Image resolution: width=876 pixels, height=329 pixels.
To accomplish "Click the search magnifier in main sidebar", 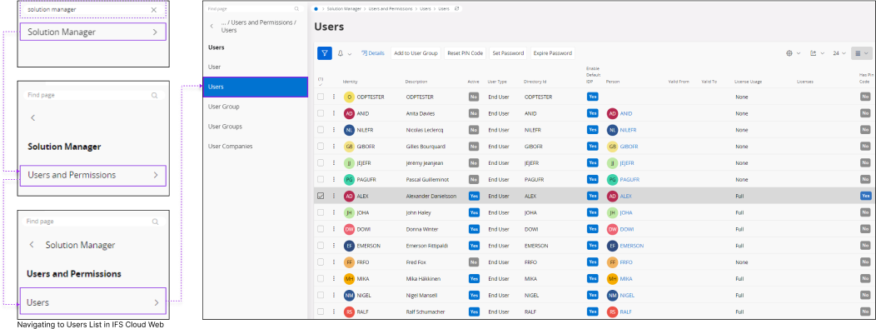I will point(296,9).
